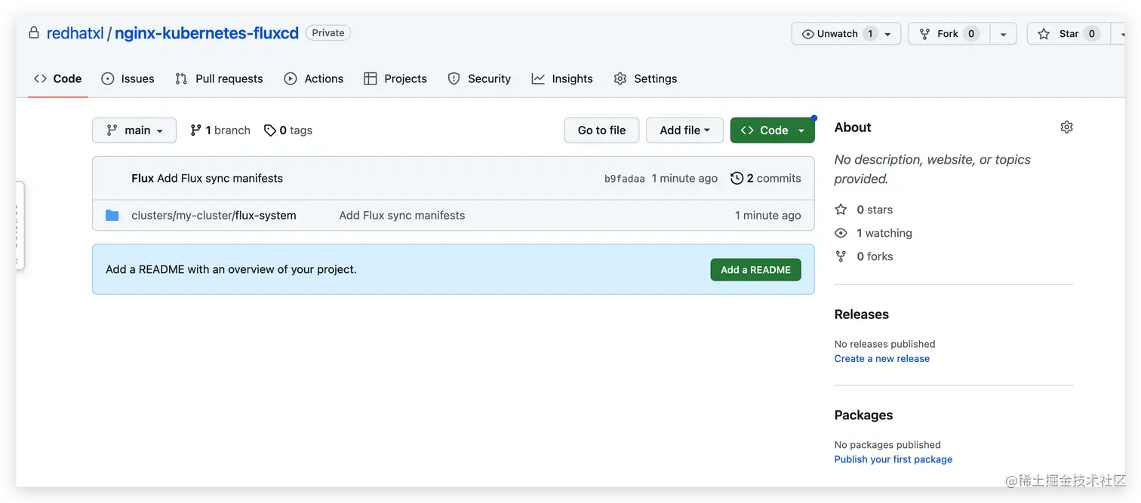Click the Issues tab circle icon
Viewport: 1141px width, 503px height.
coord(108,78)
